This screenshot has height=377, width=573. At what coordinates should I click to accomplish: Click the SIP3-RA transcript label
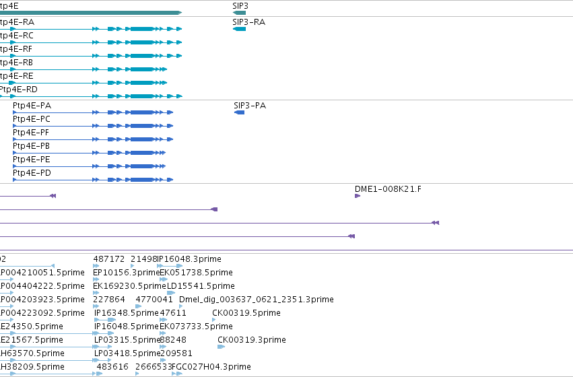pyautogui.click(x=249, y=22)
